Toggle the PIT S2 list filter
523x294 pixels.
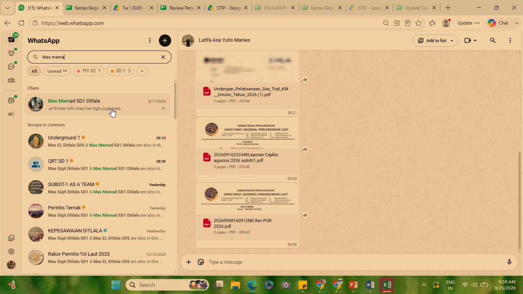[x=89, y=71]
